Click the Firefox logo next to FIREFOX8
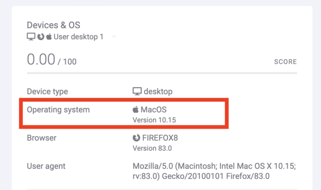This screenshot has width=321, height=190. point(136,137)
